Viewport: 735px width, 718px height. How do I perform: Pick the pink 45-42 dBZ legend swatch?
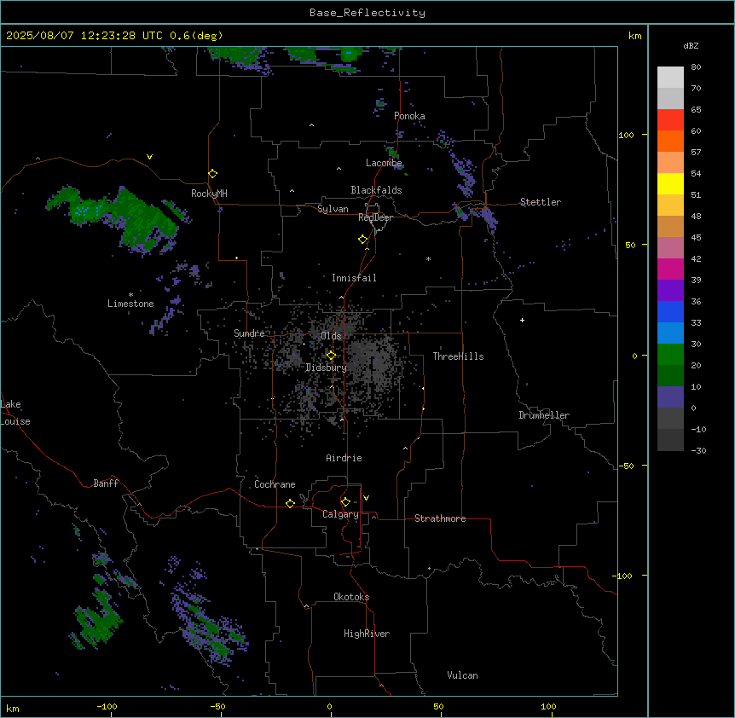670,247
